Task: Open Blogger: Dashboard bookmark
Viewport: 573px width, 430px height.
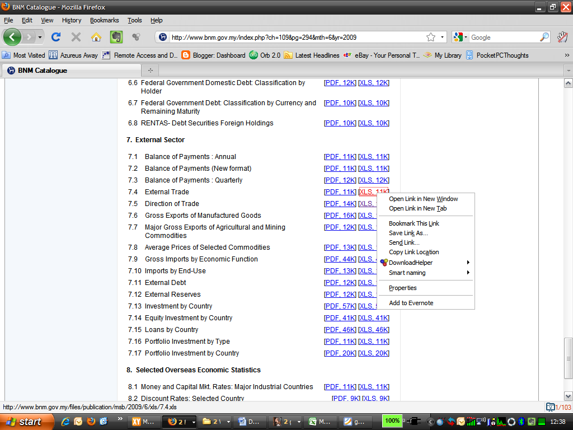Action: point(214,55)
